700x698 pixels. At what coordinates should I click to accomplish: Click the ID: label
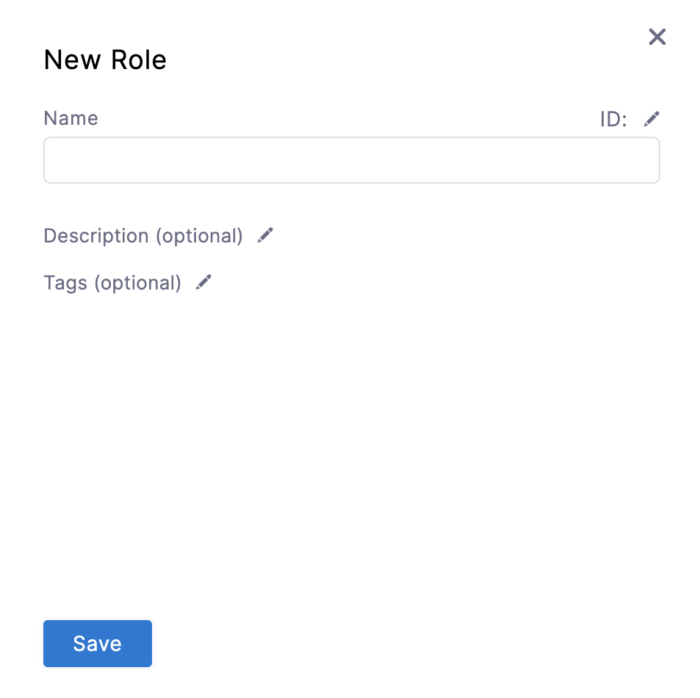point(613,119)
